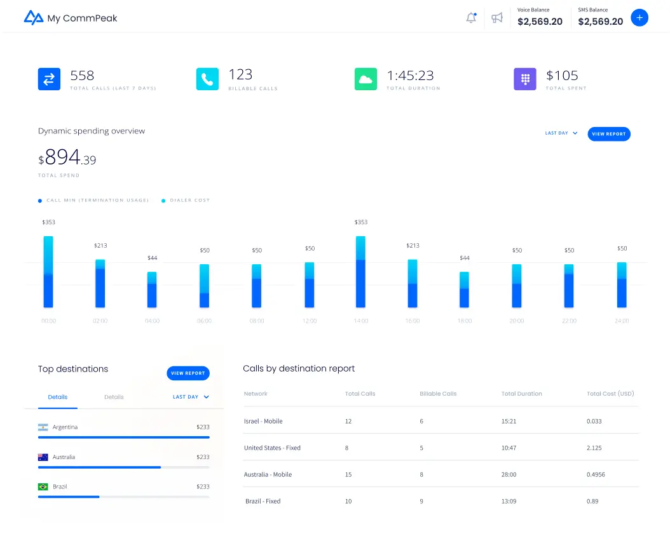Image resolution: width=670 pixels, height=548 pixels.
Task: Click the total calls arrows icon
Action: click(49, 79)
